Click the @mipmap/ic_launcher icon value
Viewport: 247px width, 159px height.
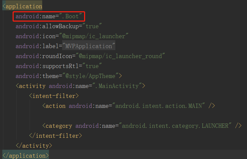[94, 36]
